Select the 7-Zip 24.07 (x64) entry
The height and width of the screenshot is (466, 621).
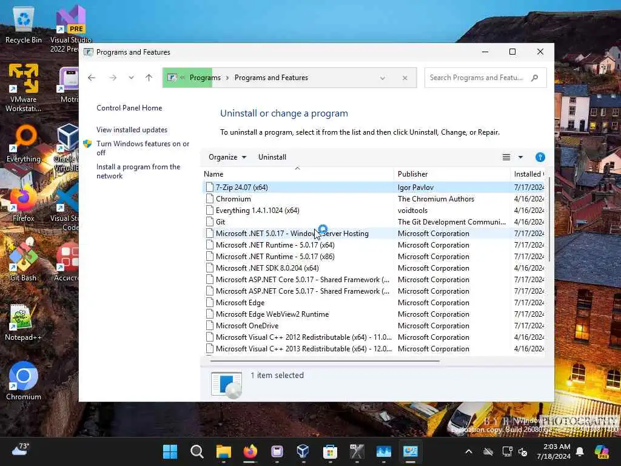[374, 187]
